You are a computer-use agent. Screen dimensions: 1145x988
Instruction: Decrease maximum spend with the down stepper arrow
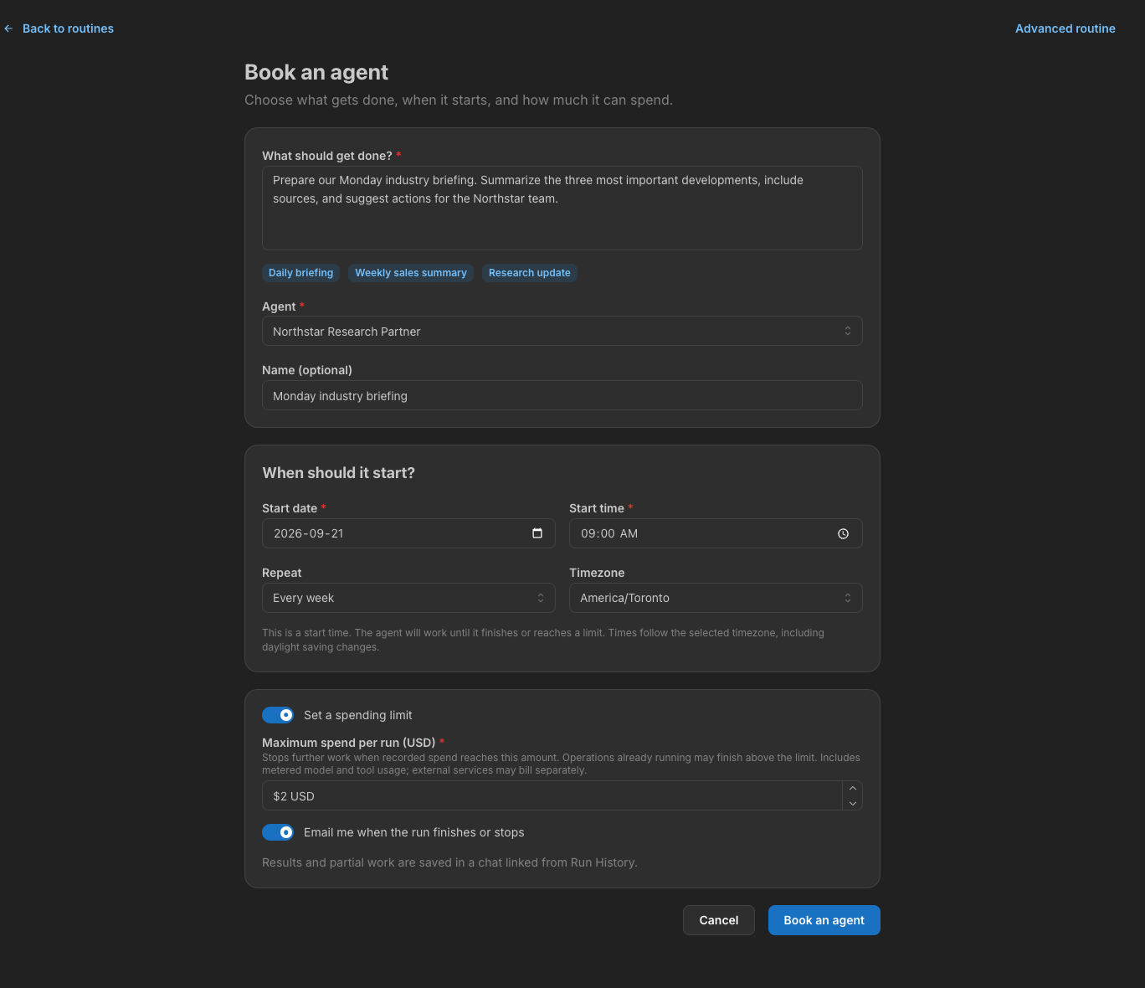click(852, 803)
